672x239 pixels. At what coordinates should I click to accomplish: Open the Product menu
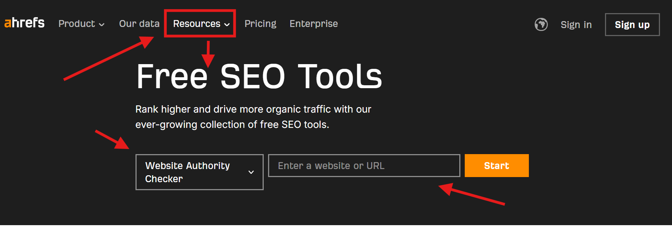77,24
